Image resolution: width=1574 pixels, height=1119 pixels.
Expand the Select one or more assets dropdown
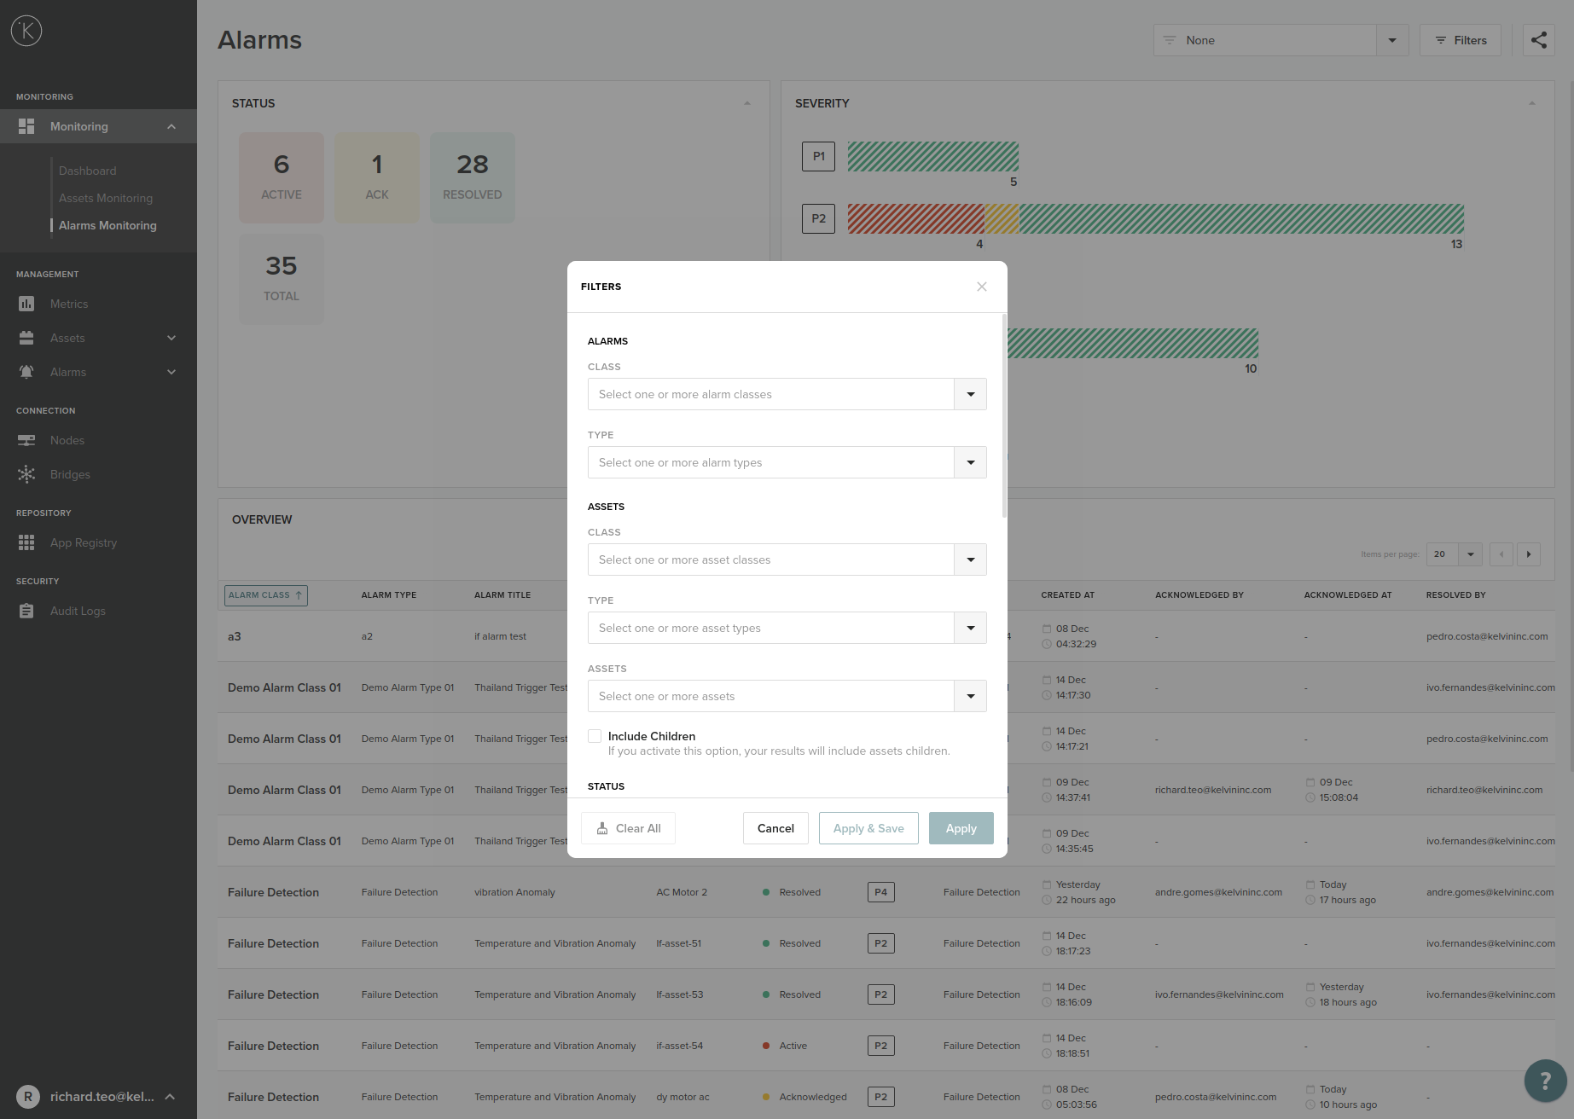point(970,696)
